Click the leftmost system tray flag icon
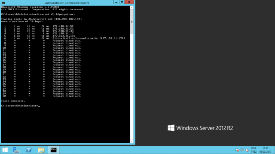 [x=237, y=150]
